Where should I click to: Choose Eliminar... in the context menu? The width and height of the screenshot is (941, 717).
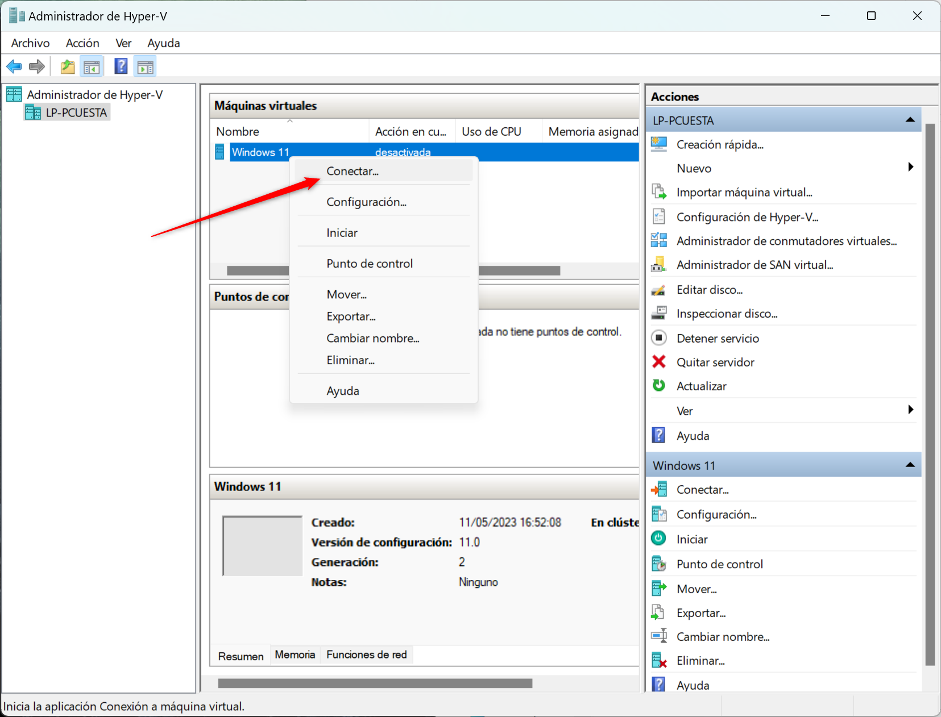[x=384, y=360]
